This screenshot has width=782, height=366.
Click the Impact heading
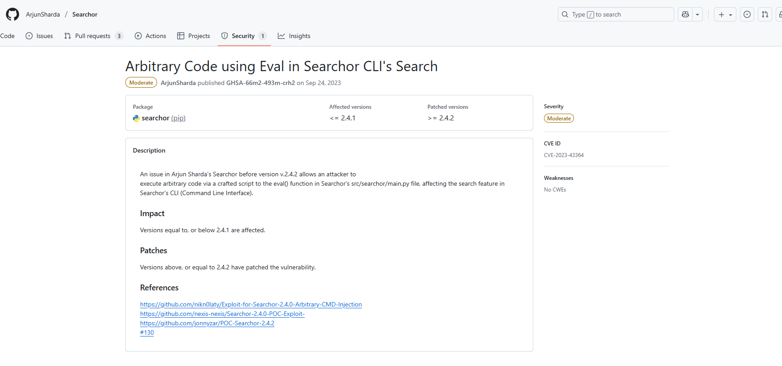pos(152,213)
